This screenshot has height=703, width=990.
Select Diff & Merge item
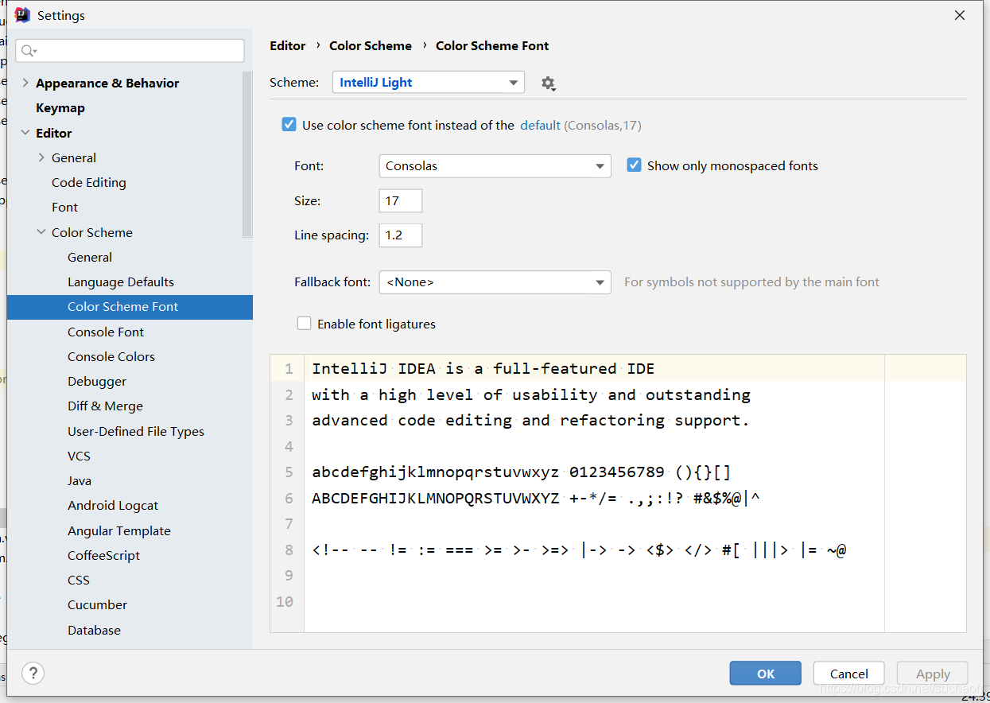click(105, 406)
